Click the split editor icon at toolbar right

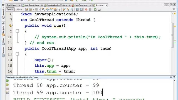(174, 9)
